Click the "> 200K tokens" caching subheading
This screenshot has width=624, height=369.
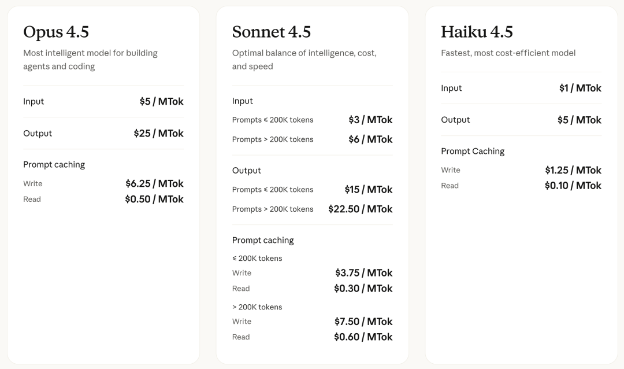pyautogui.click(x=257, y=307)
